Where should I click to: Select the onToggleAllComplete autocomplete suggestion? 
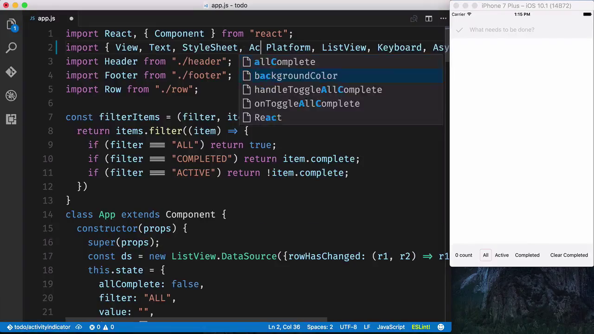(341, 103)
